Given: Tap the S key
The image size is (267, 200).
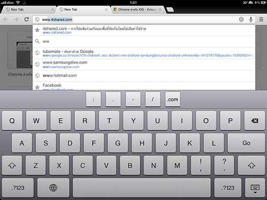Looking at the screenshot, I should pos(46,143).
